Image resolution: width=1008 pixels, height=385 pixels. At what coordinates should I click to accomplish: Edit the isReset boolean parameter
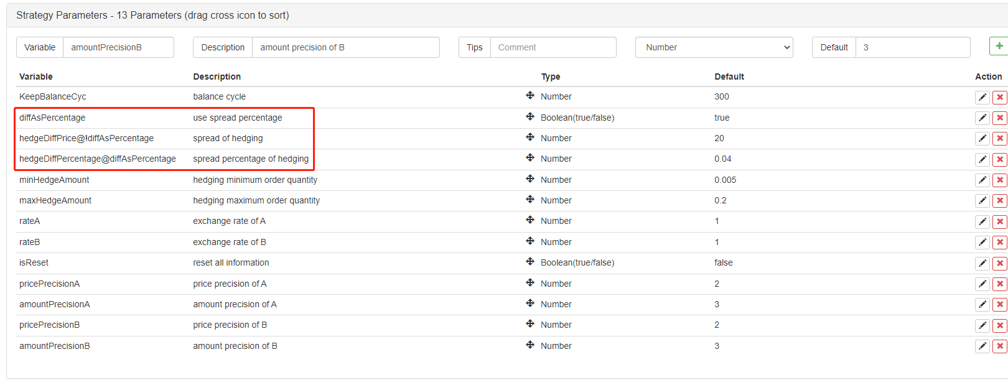[x=982, y=263]
